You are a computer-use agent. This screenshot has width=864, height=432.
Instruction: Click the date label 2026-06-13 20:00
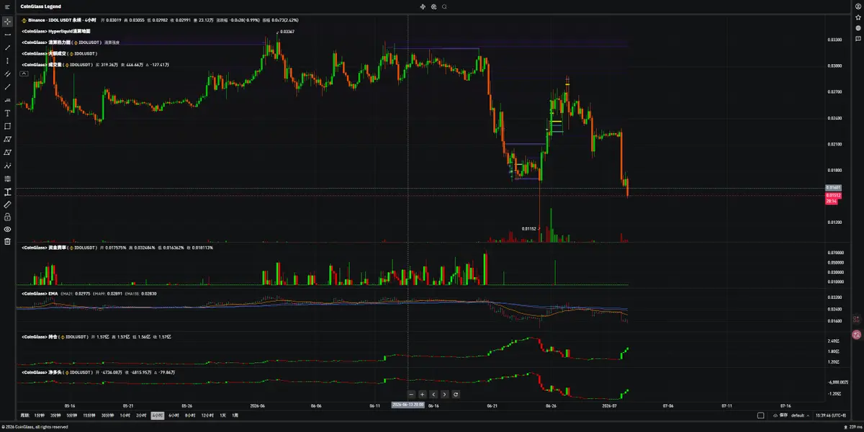point(408,405)
